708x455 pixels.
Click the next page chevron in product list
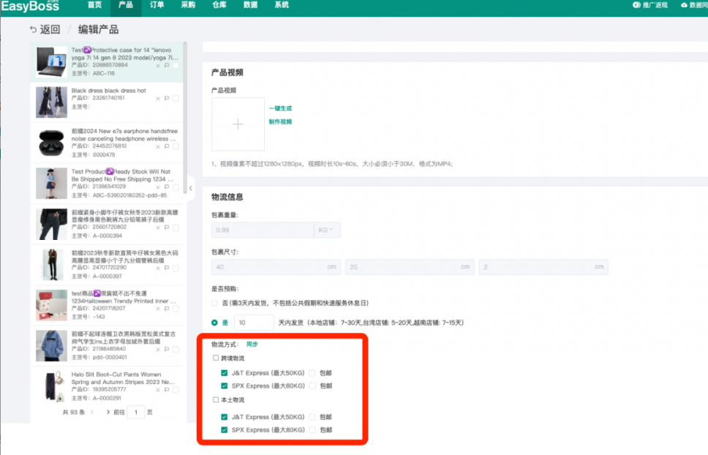(108, 412)
